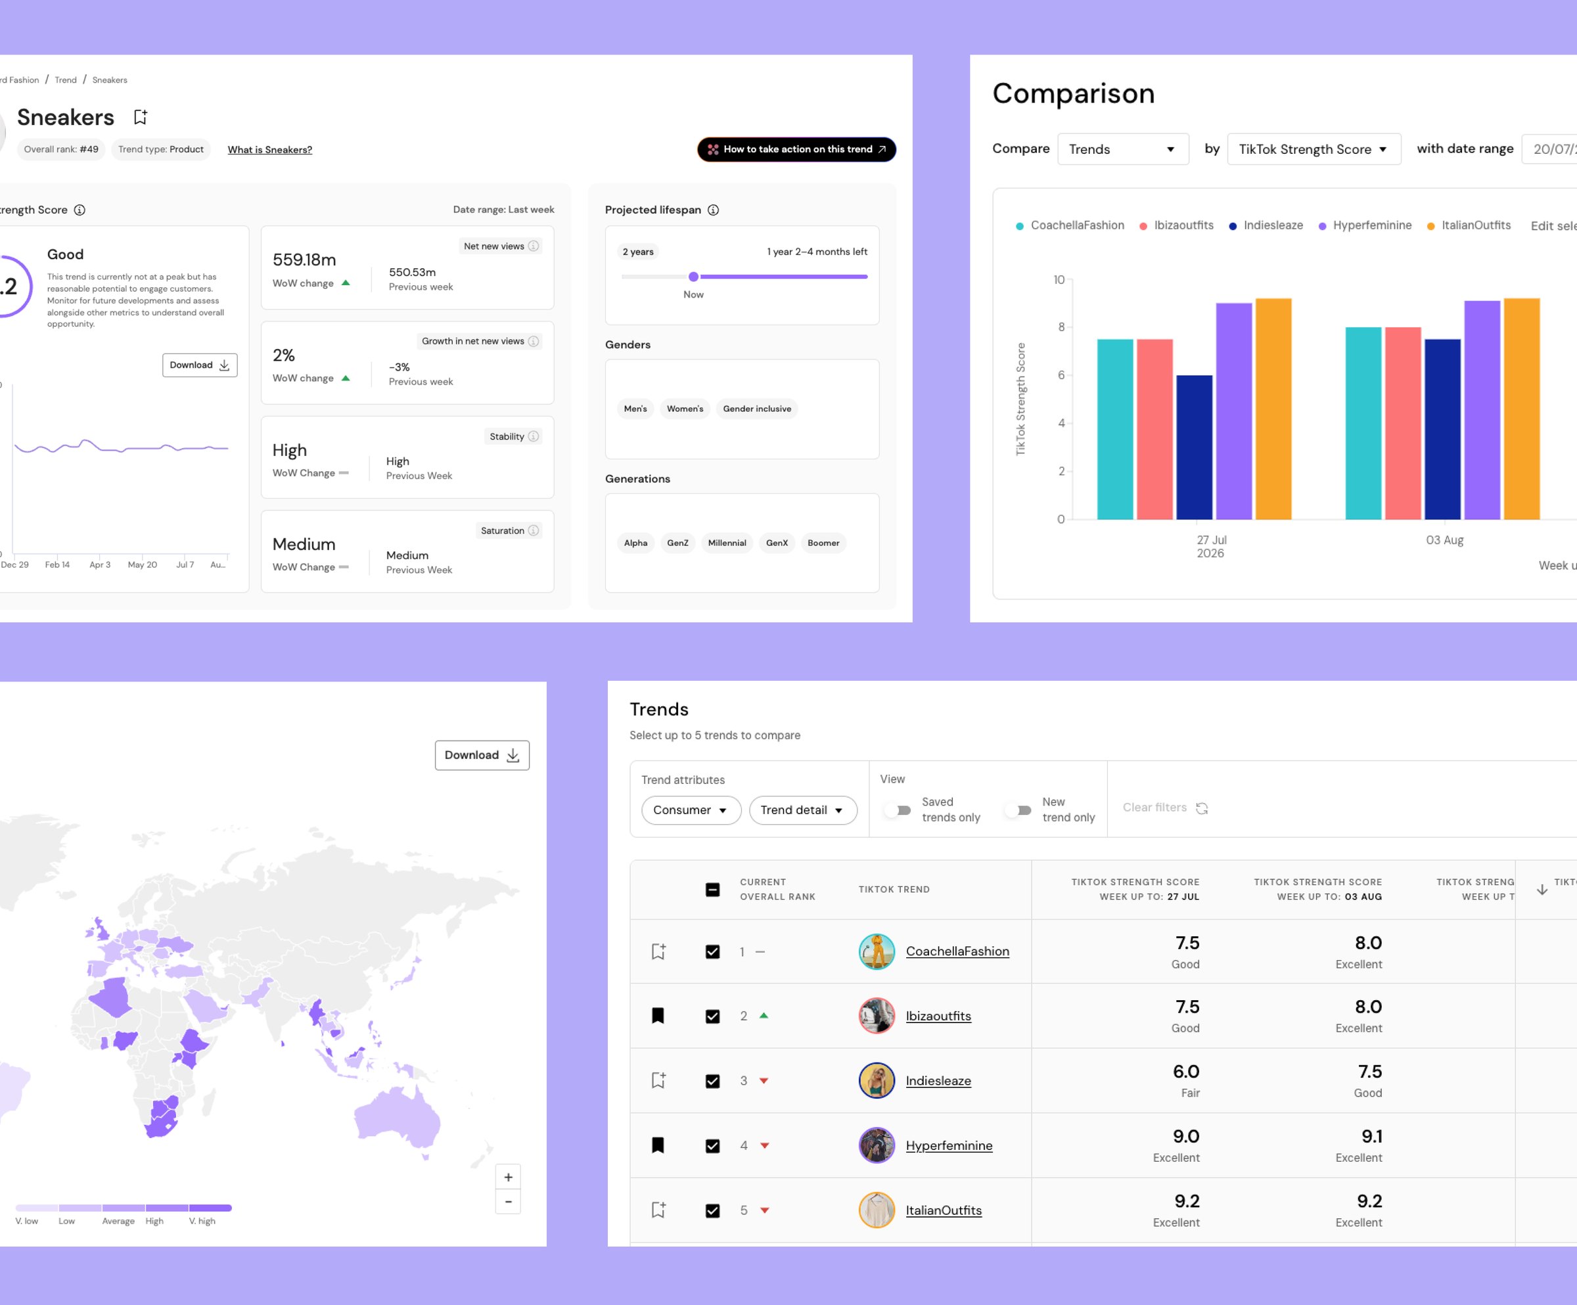Select the Women's gender tag
Viewport: 1577px width, 1305px height.
[685, 409]
